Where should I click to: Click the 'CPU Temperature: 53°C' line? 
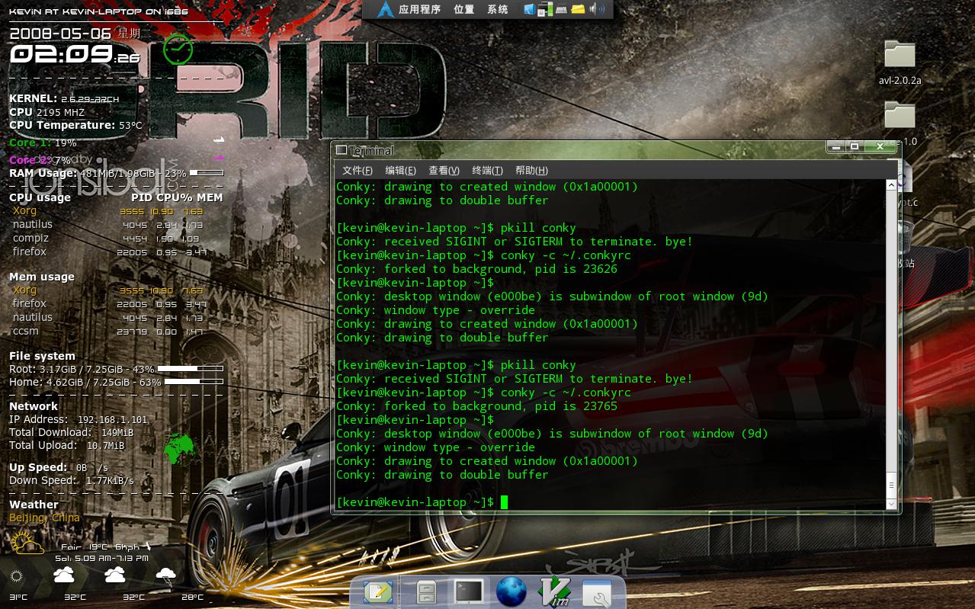pyautogui.click(x=75, y=125)
